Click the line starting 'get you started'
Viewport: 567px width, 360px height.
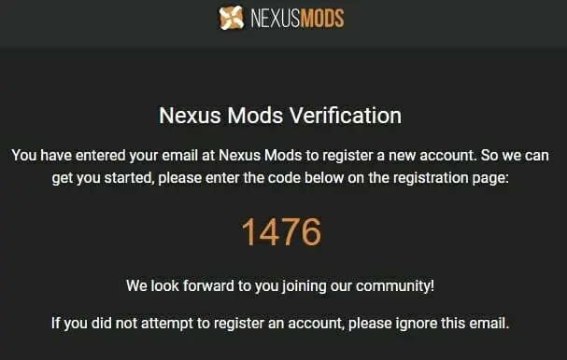pyautogui.click(x=280, y=177)
